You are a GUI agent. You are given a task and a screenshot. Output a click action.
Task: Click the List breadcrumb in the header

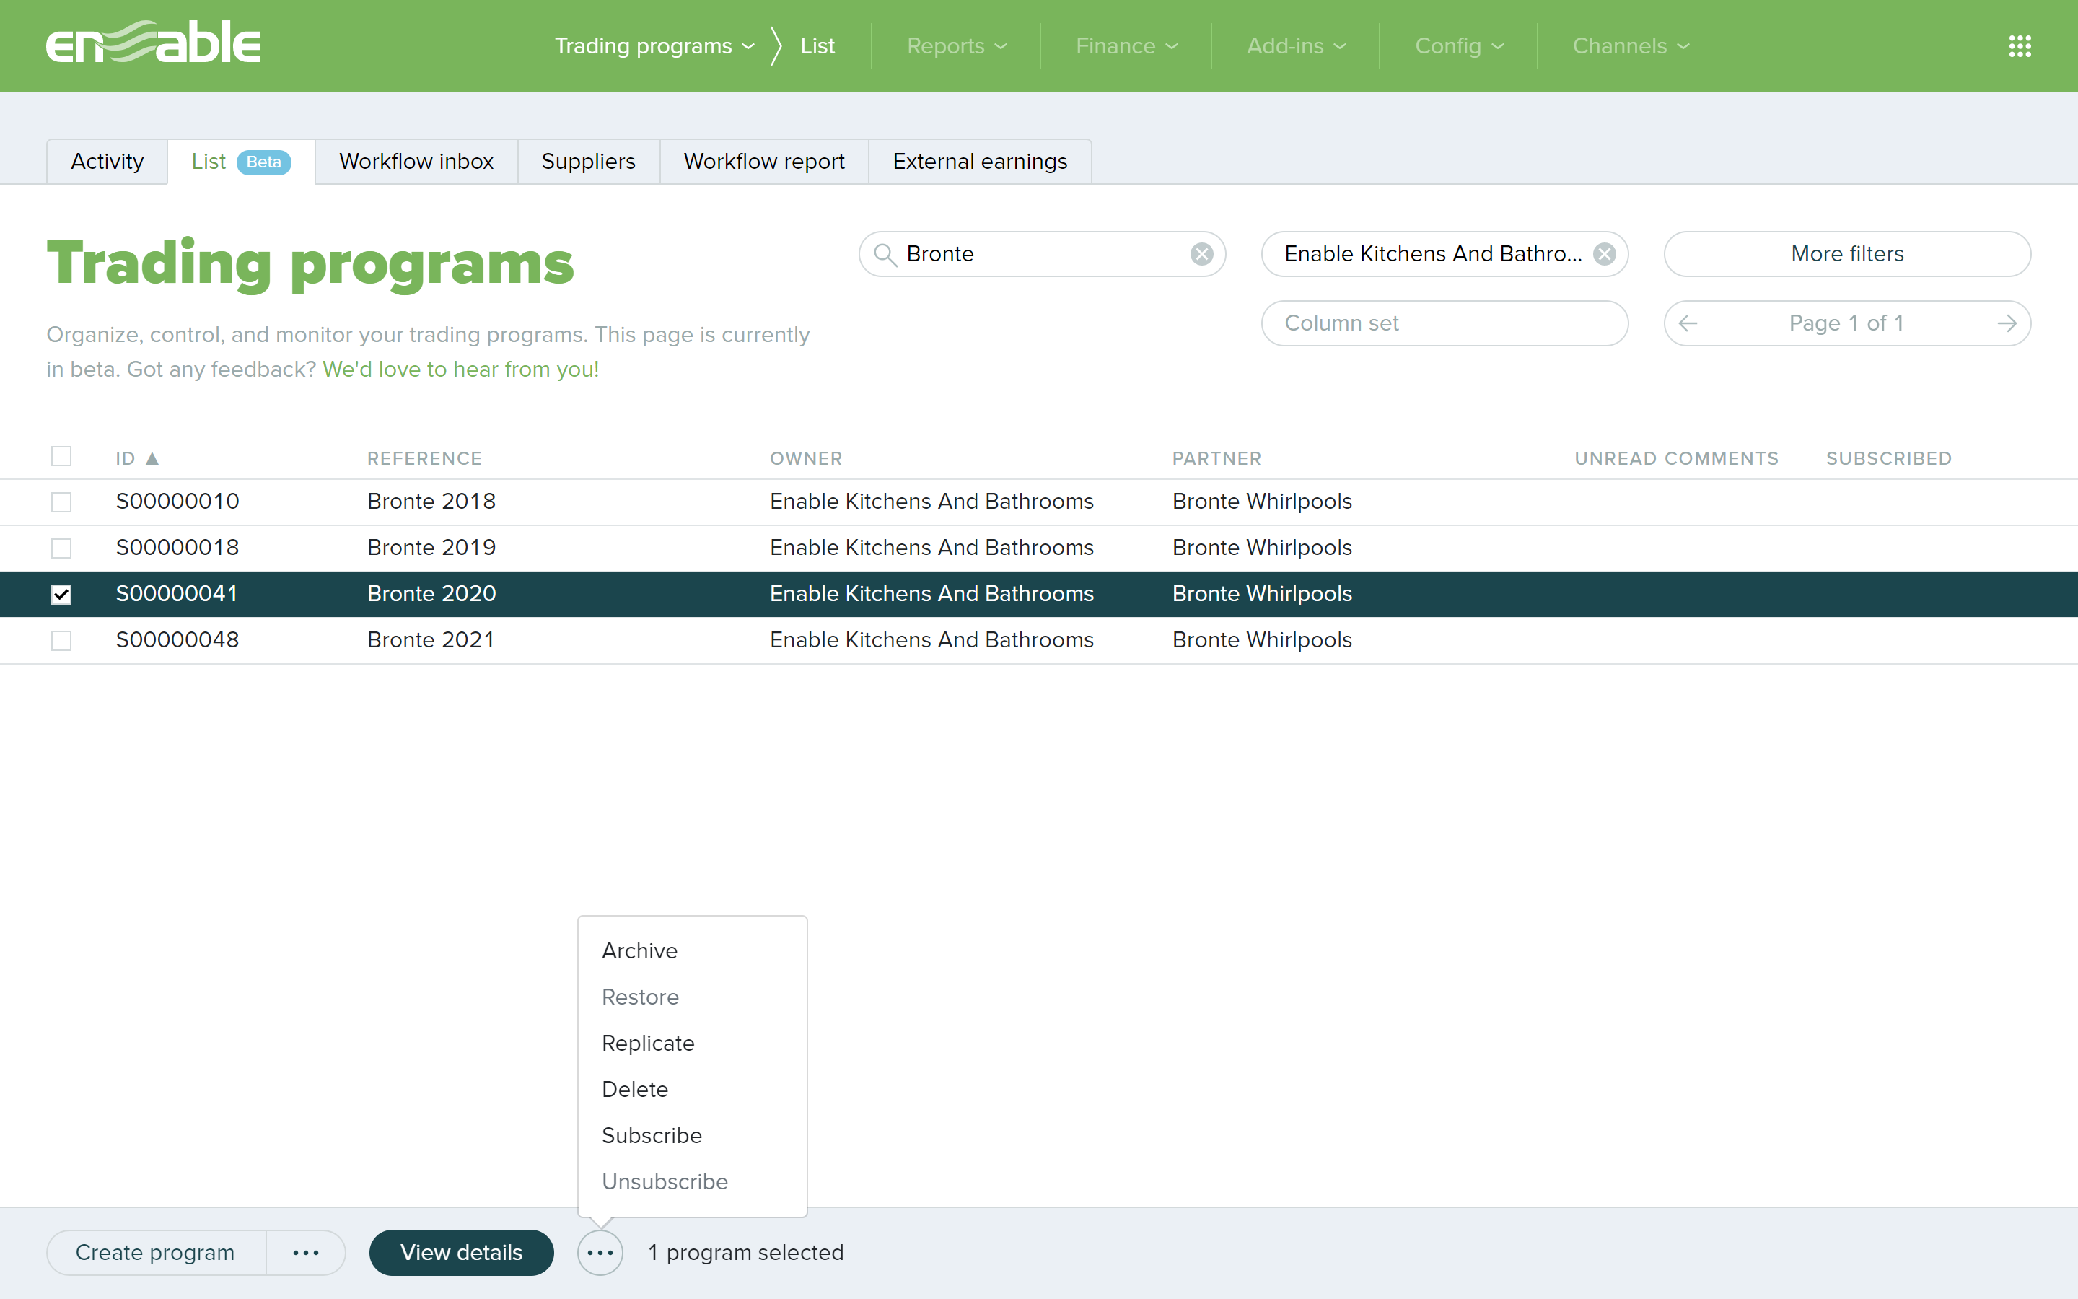(817, 46)
